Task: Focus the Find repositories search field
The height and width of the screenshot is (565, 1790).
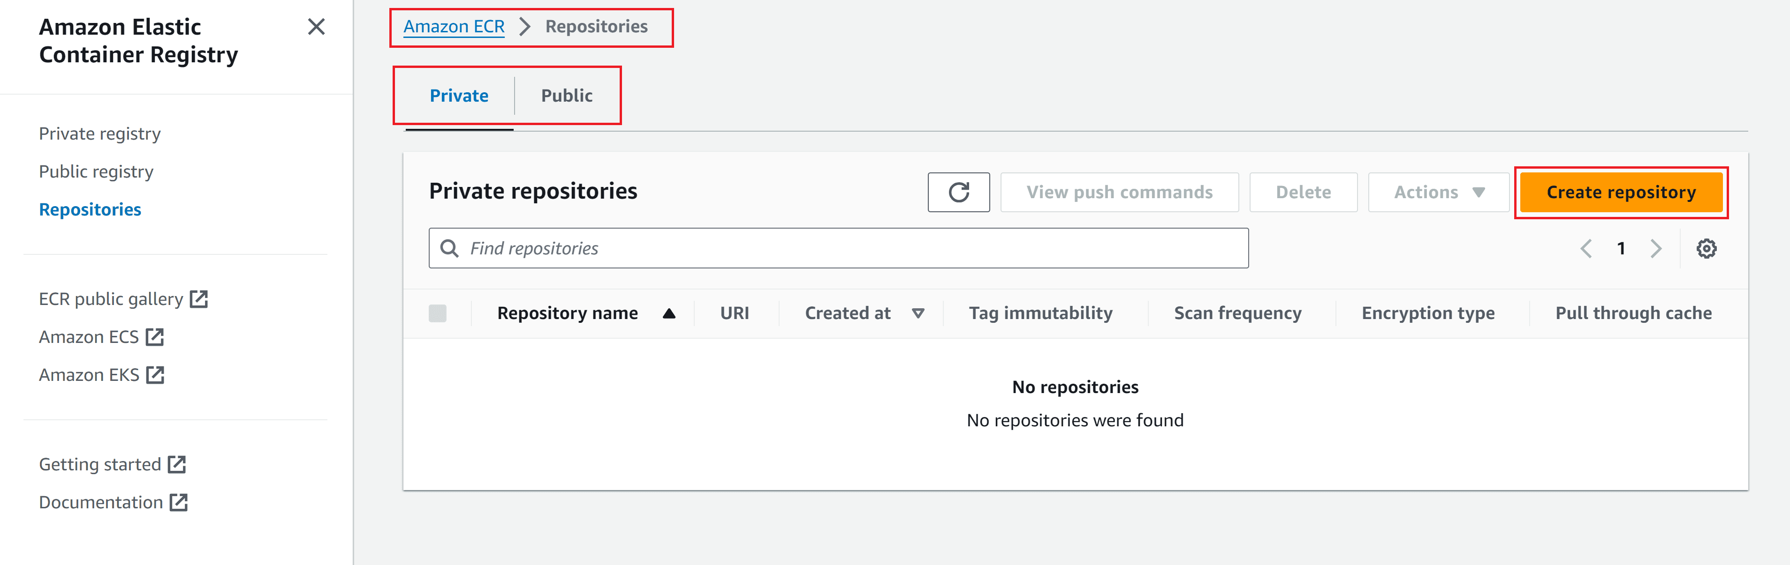Action: tap(838, 248)
